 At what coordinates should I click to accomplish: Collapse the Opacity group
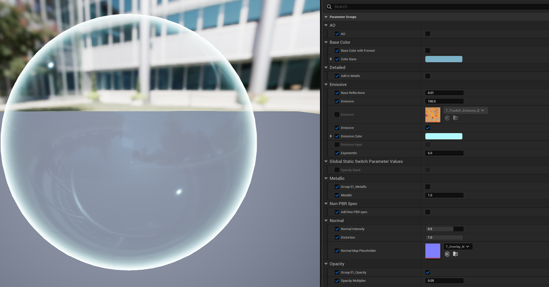pos(326,264)
